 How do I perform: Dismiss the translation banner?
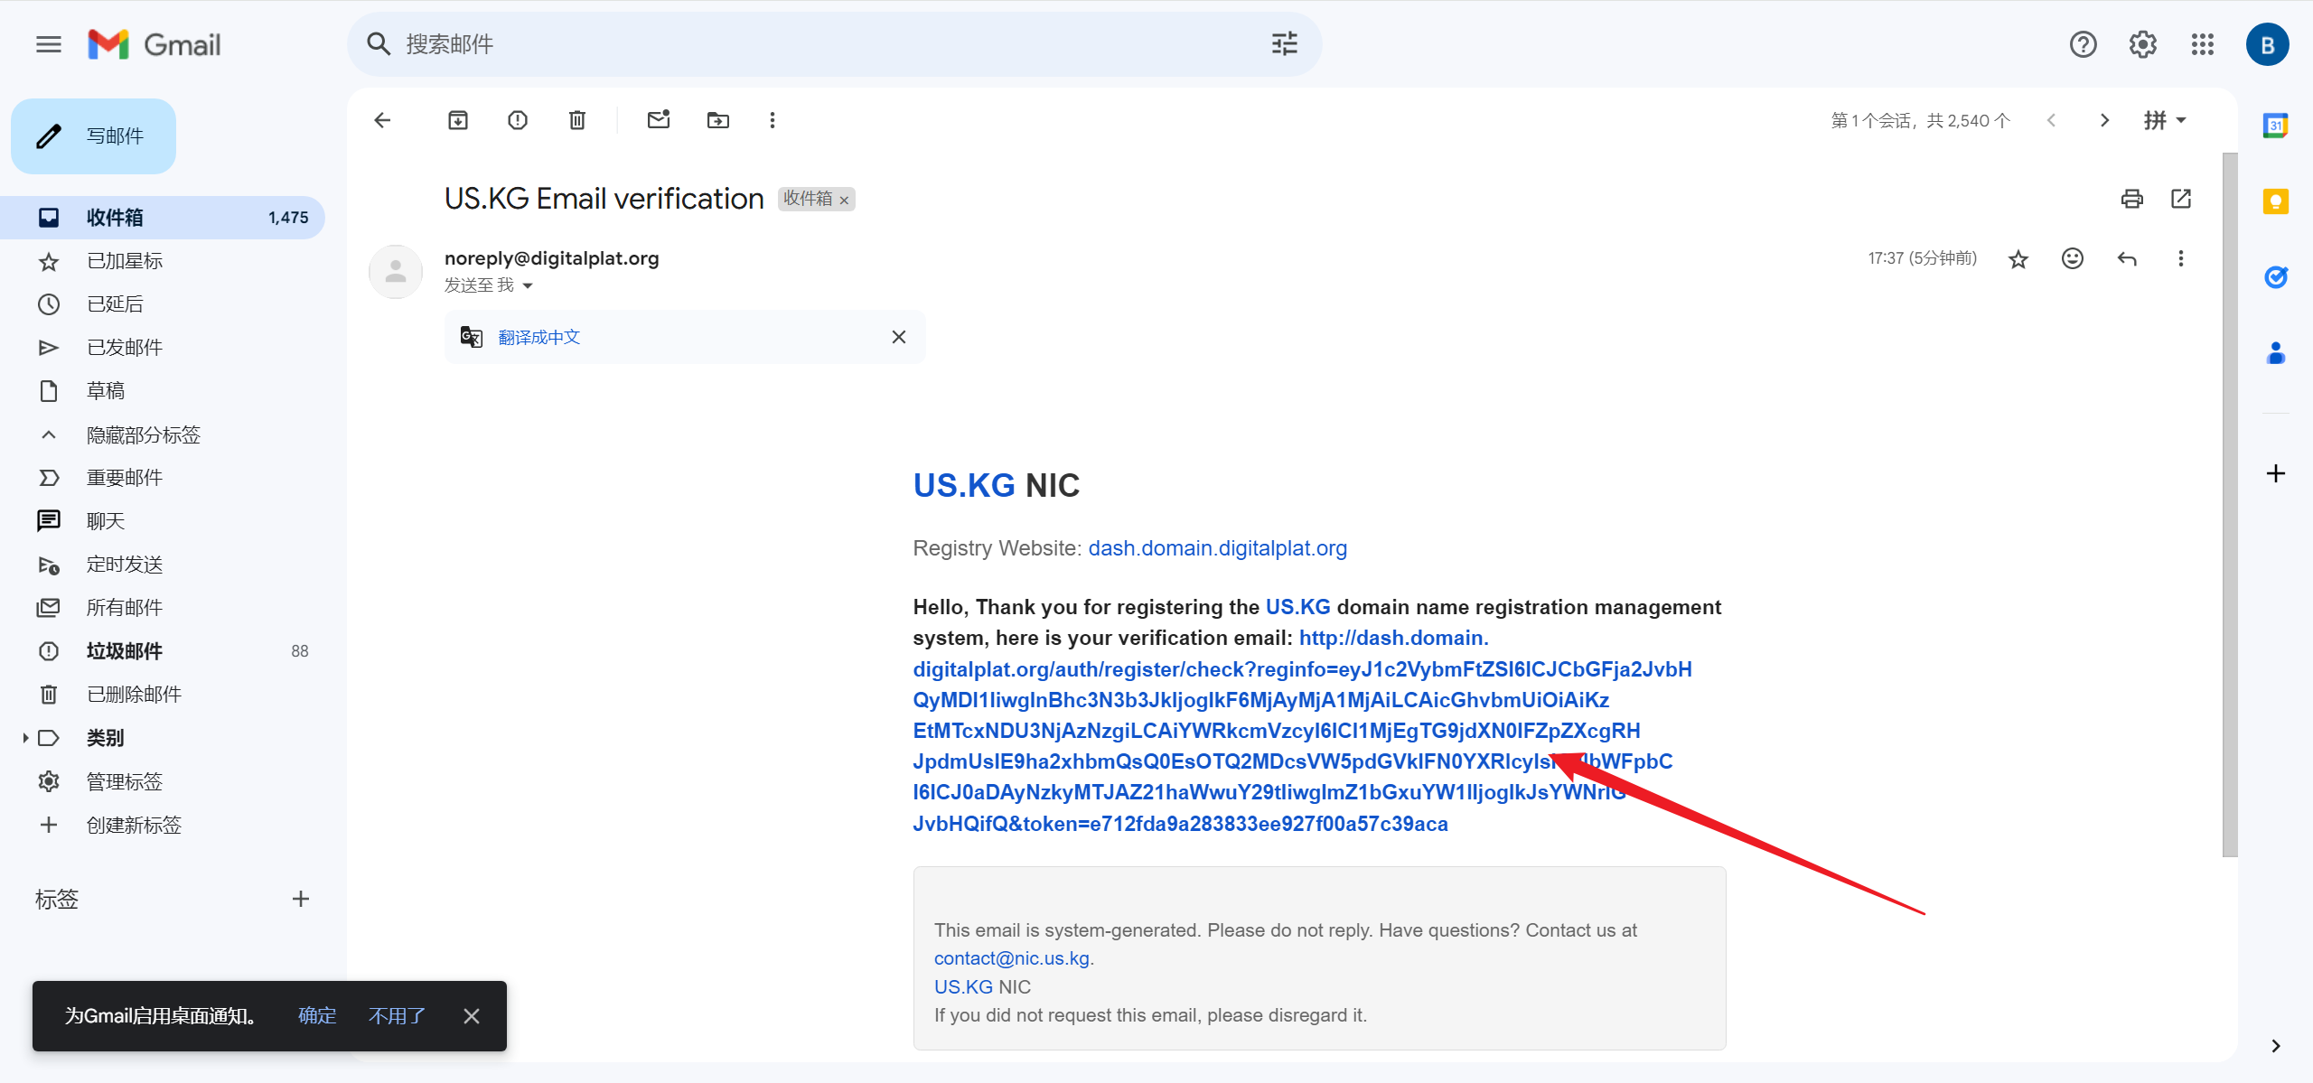tap(899, 337)
